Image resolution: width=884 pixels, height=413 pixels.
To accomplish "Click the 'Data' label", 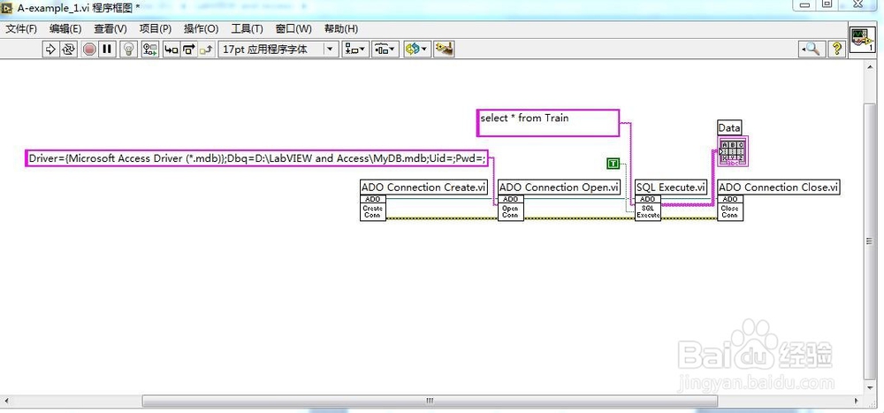I will (x=729, y=127).
